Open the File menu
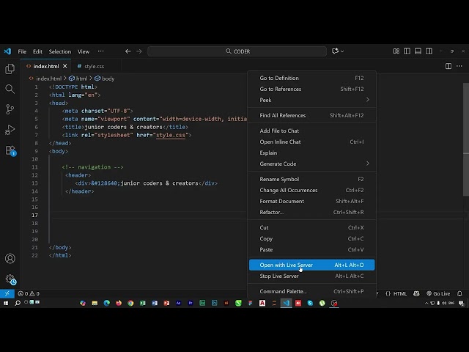The height and width of the screenshot is (352, 469). [22, 51]
